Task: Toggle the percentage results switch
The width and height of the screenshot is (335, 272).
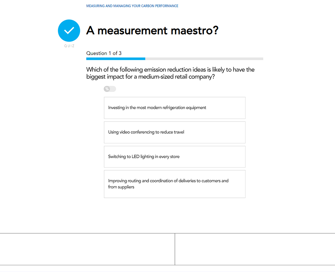Action: (110, 89)
